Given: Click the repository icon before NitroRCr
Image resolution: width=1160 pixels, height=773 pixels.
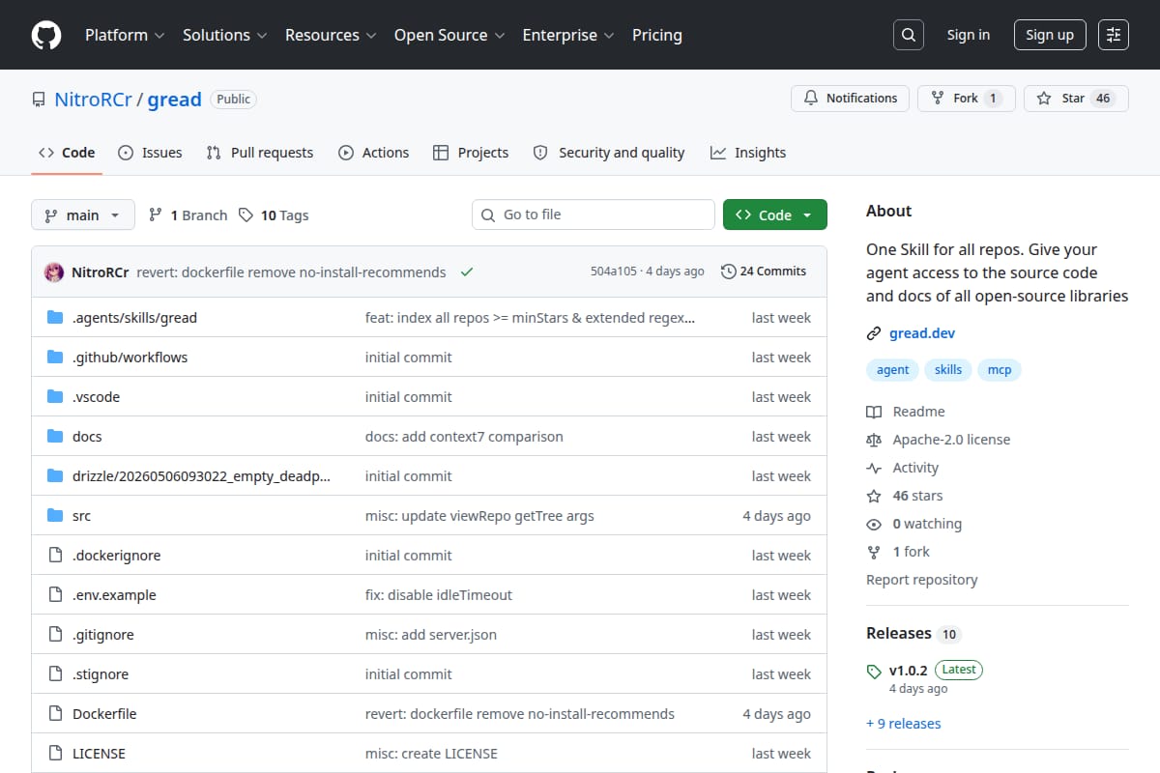Looking at the screenshot, I should [39, 100].
